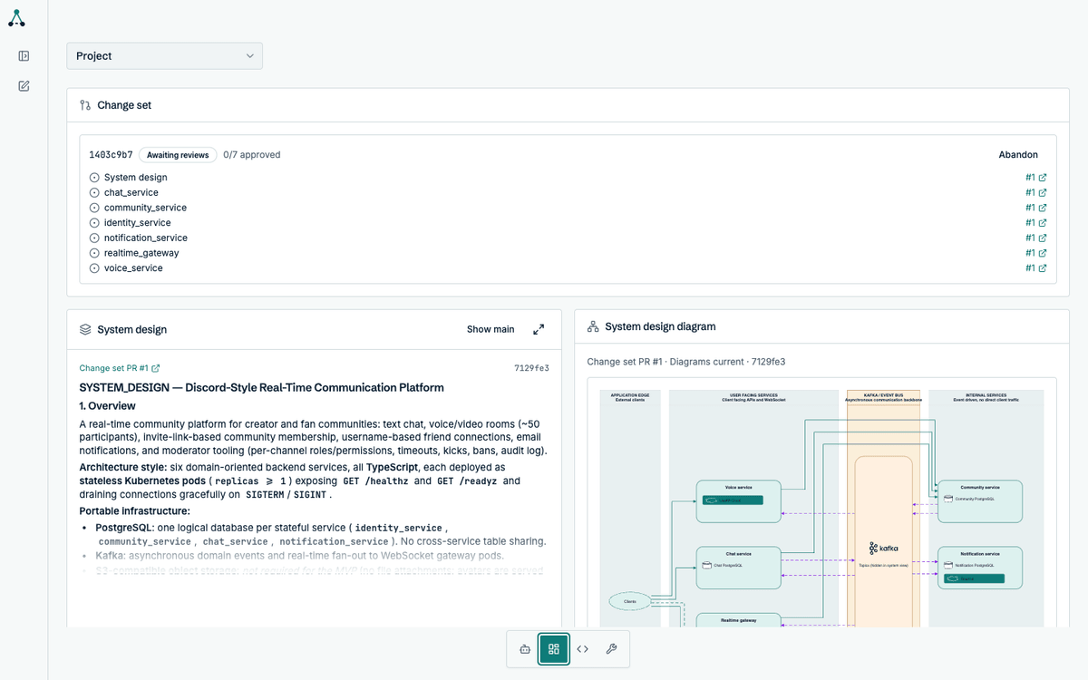Click hash 7129fe3 in System design panel
1088x680 pixels.
point(531,368)
